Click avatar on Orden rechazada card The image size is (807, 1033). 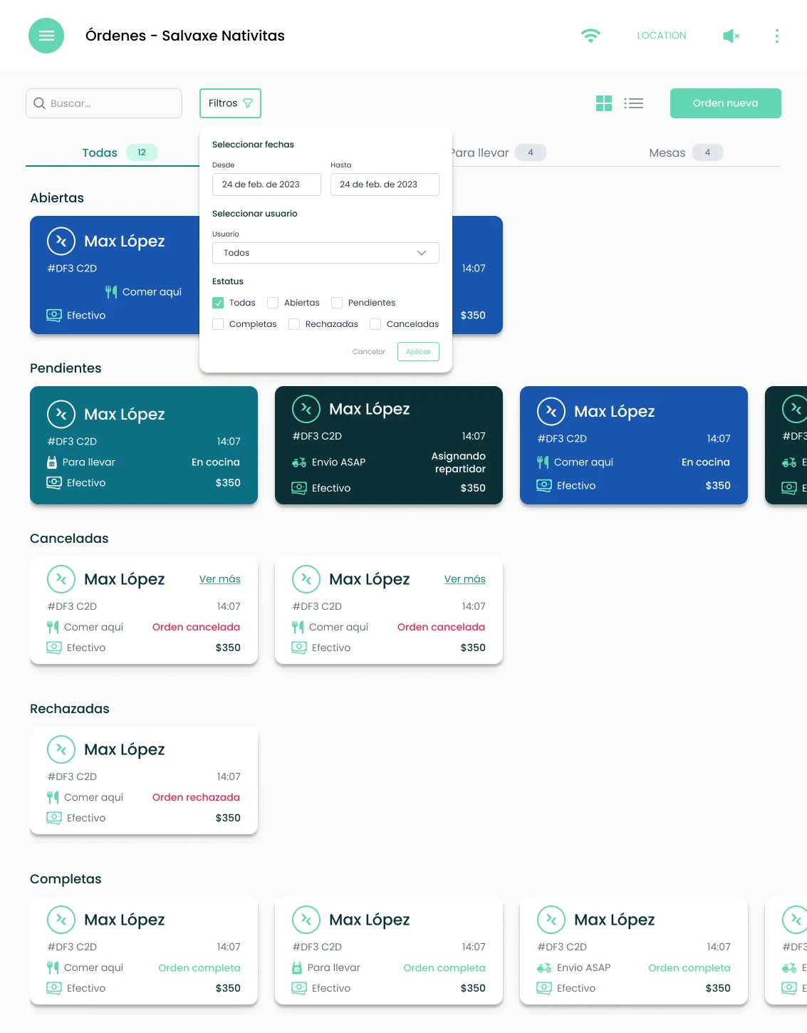pyautogui.click(x=61, y=749)
